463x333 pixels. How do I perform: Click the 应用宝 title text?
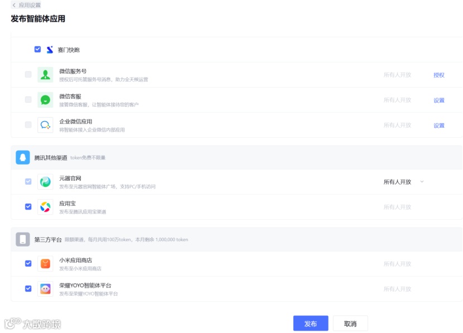67,204
